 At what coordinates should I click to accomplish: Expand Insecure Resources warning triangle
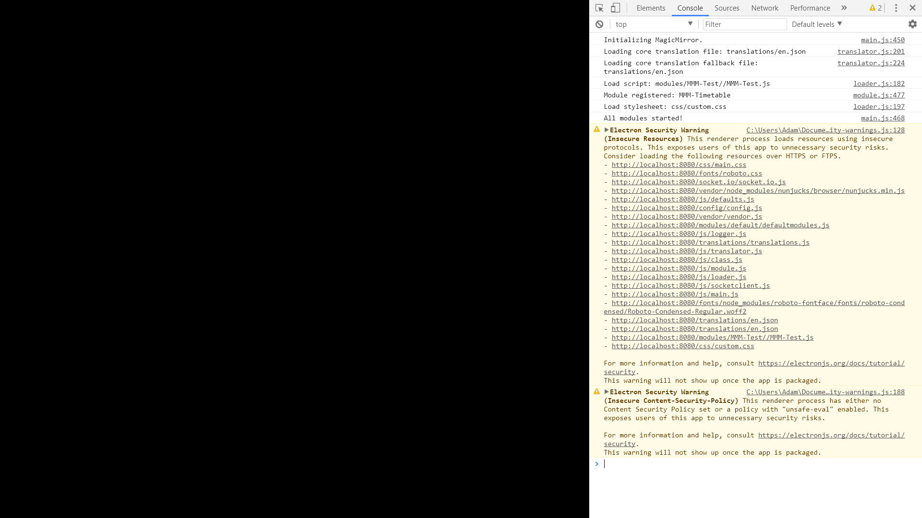coord(607,130)
